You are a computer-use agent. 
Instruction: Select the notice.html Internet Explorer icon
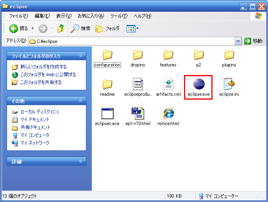[x=168, y=113]
